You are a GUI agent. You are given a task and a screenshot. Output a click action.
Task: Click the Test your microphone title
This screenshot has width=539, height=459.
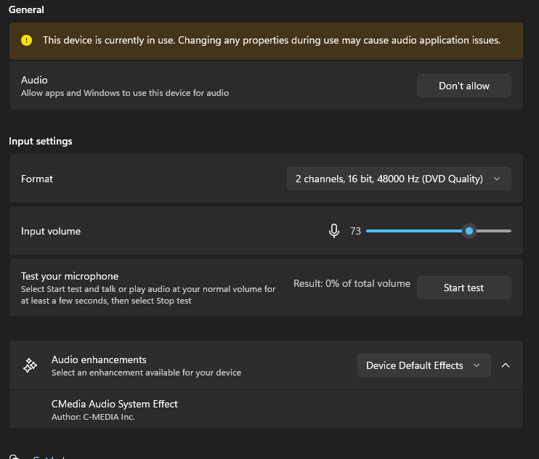click(x=70, y=276)
